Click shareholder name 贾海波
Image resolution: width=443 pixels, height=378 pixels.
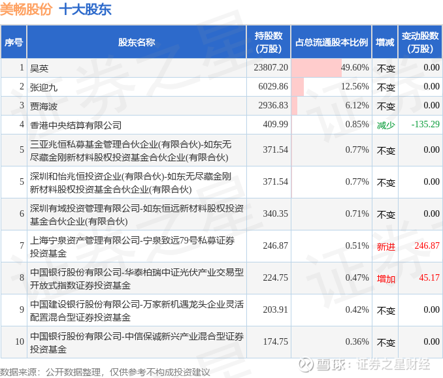point(44,106)
